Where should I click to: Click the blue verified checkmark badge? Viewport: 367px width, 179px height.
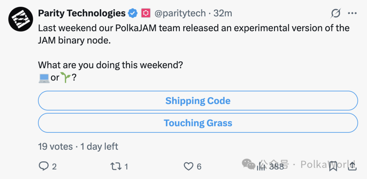click(133, 14)
